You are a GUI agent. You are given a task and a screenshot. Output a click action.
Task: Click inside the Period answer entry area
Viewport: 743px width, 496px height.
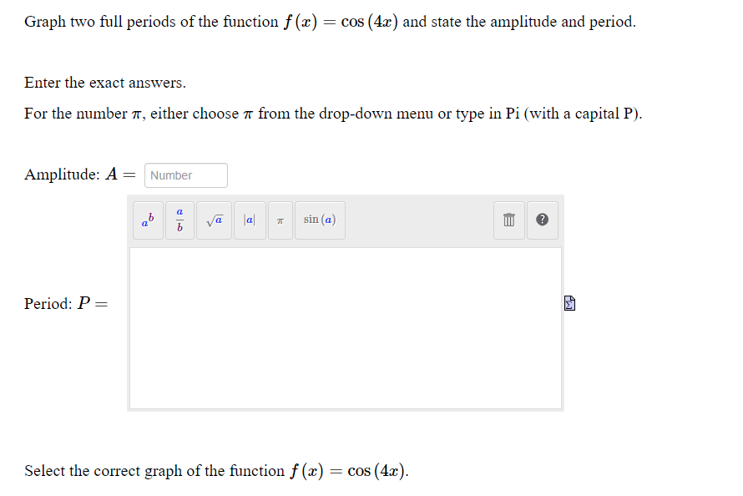coord(345,326)
